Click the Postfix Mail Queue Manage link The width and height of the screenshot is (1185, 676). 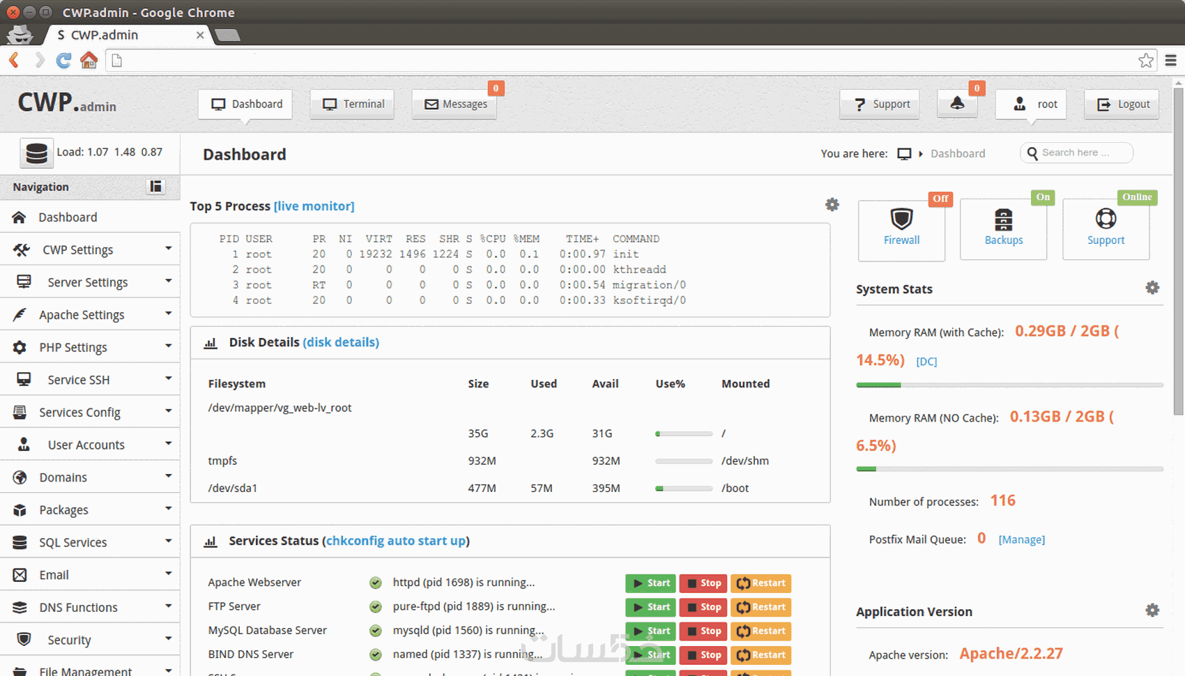[1022, 539]
